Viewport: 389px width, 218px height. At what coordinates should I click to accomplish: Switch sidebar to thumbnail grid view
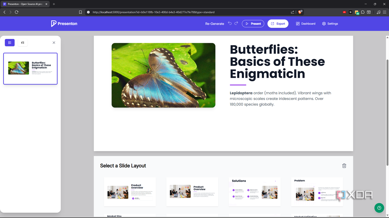10,43
